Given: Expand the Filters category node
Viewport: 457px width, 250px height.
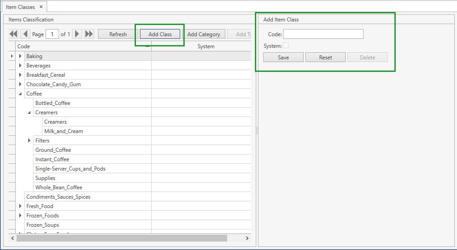Looking at the screenshot, I should 30,141.
